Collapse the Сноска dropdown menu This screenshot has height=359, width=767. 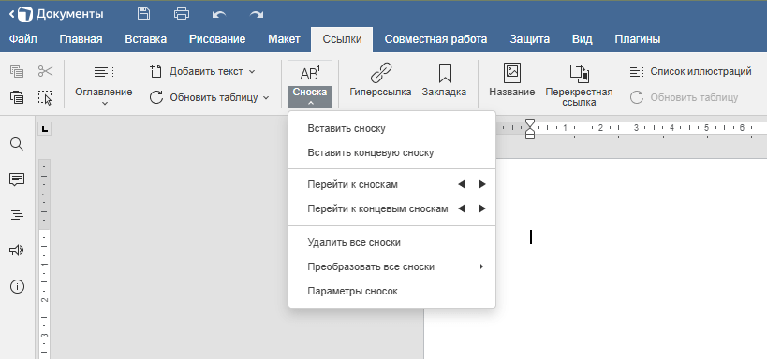click(x=310, y=97)
